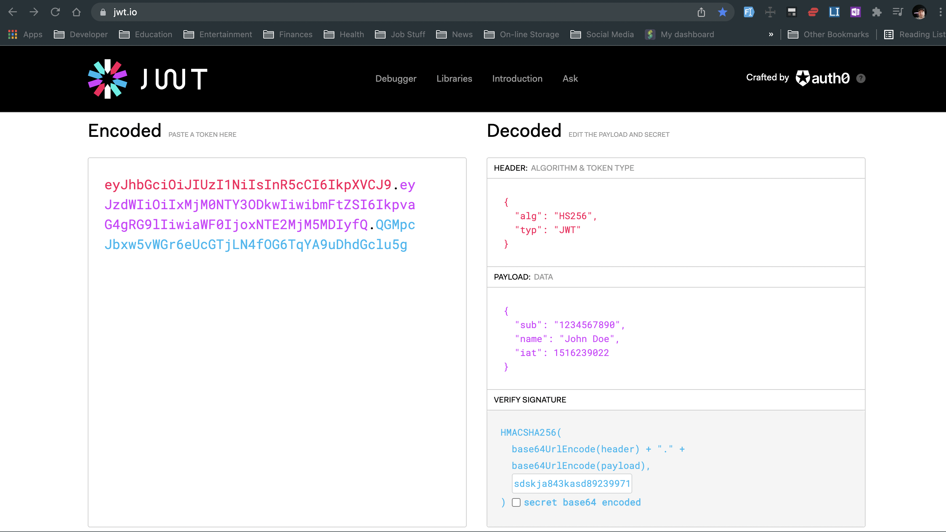Reload the page
This screenshot has height=532, width=946.
click(x=55, y=12)
